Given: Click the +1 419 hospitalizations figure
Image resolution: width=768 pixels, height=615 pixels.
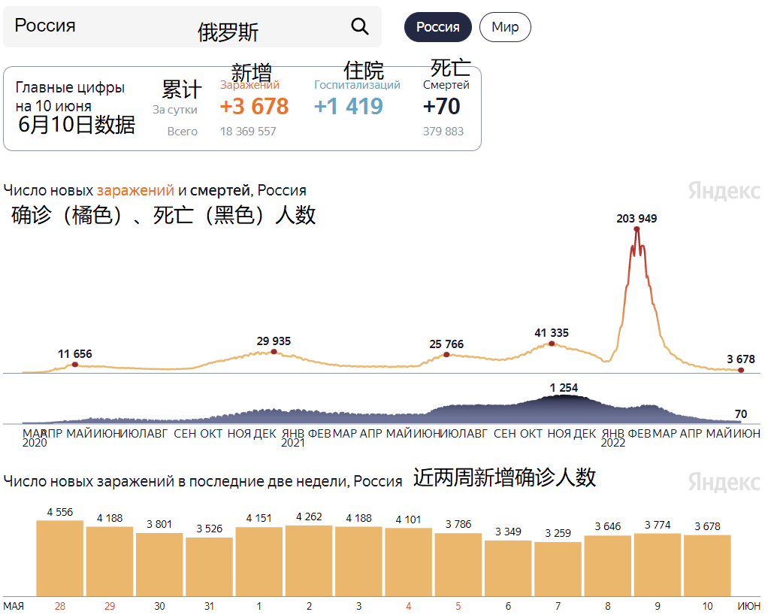Looking at the screenshot, I should [349, 107].
